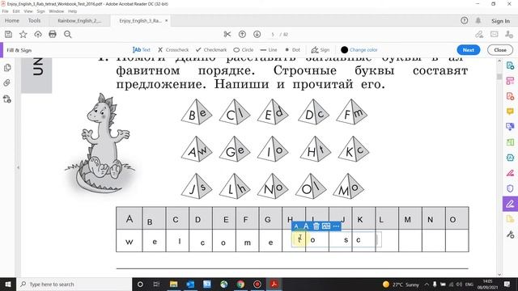Add the document to starred with the star icon
This screenshot has height=291, width=518.
pyautogui.click(x=23, y=34)
